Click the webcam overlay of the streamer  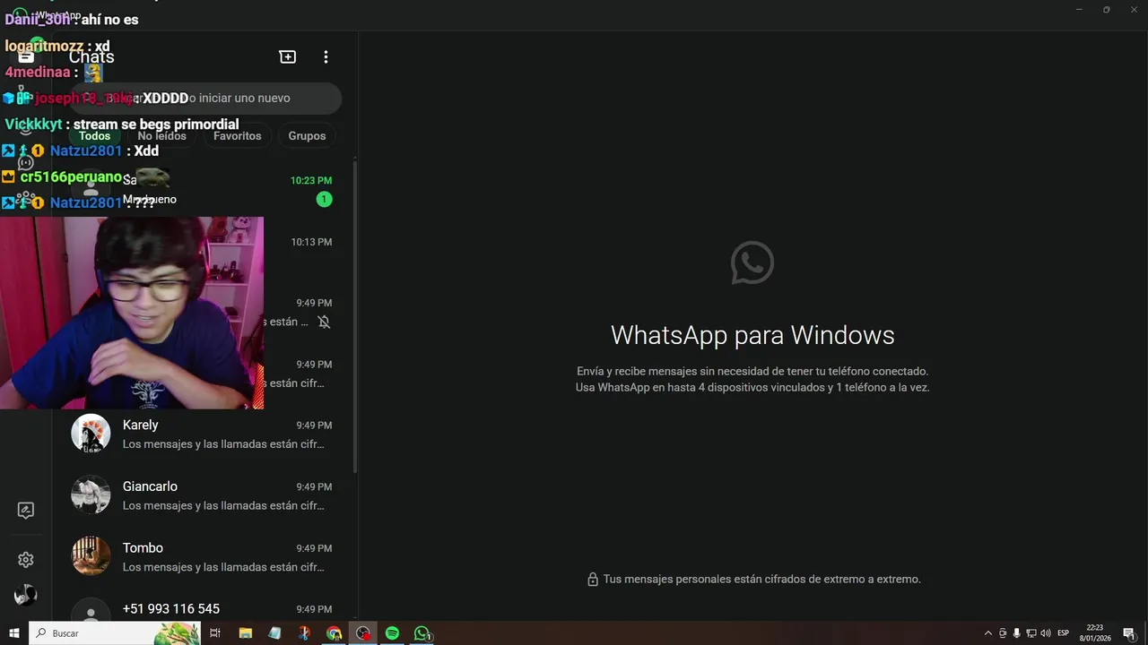132,313
